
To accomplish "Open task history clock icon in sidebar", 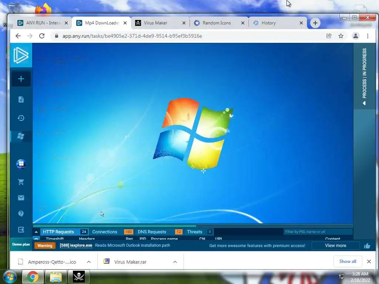I will click(x=21, y=118).
